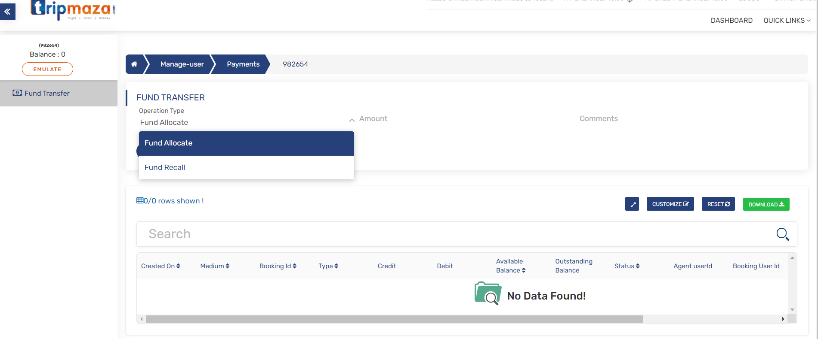Click the expand fullscreen arrows icon
The width and height of the screenshot is (818, 339).
pos(632,204)
